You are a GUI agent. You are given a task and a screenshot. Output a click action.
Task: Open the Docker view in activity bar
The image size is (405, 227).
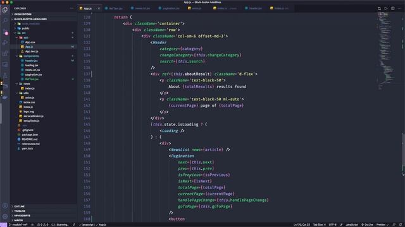coord(5,97)
